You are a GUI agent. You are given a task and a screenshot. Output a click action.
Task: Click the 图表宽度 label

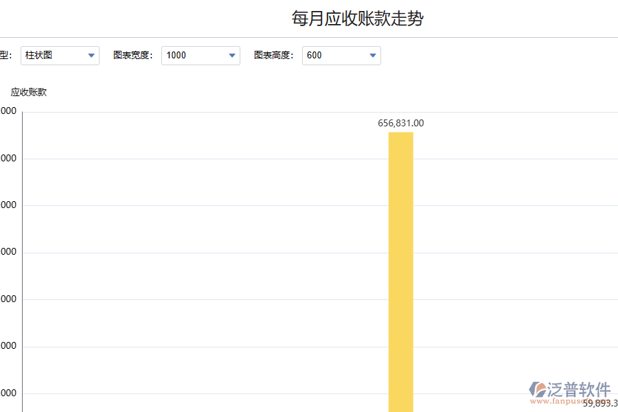[x=133, y=55]
